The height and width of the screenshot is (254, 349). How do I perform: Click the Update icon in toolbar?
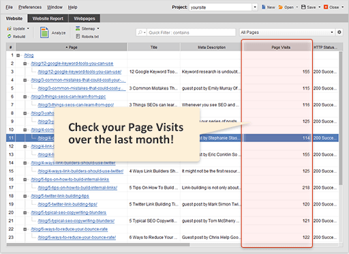click(x=10, y=29)
